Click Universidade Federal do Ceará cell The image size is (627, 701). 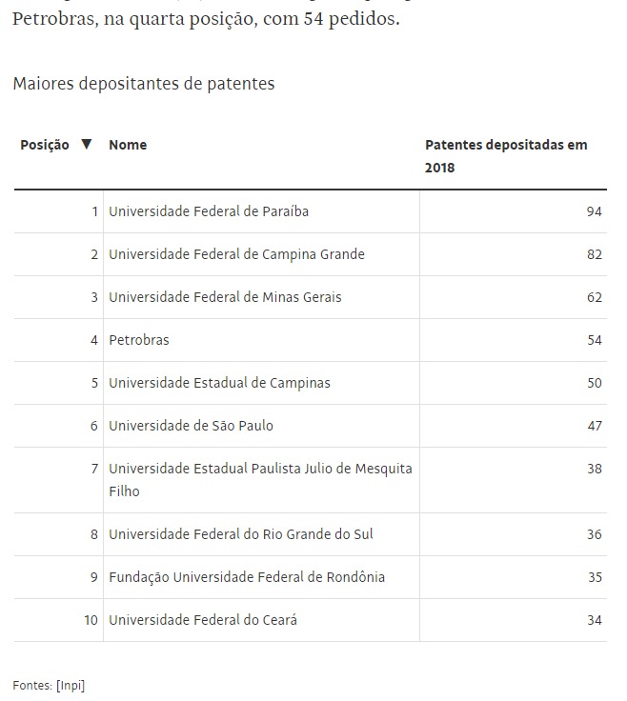pyautogui.click(x=203, y=620)
